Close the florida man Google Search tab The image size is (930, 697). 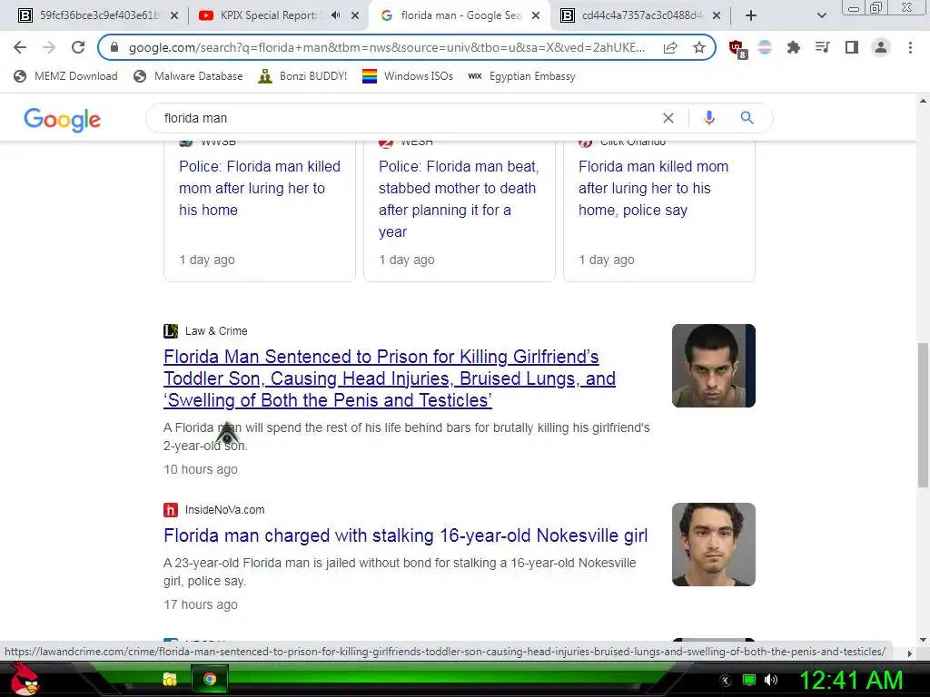pos(536,15)
